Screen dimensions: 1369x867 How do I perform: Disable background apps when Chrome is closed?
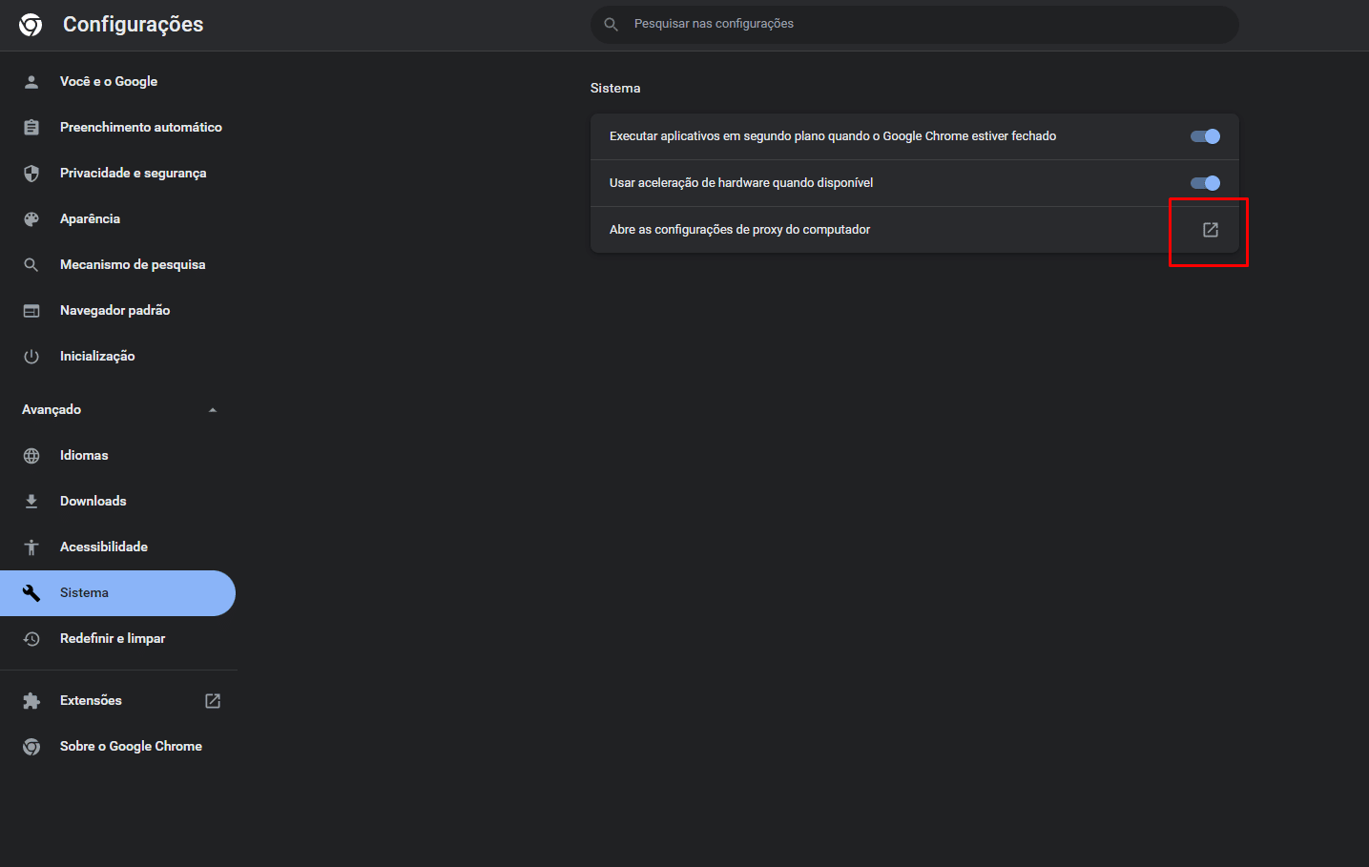(x=1205, y=136)
